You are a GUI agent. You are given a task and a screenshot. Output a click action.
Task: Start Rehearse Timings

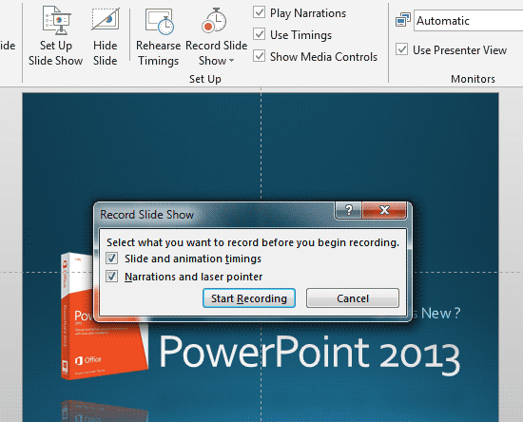pos(158,36)
